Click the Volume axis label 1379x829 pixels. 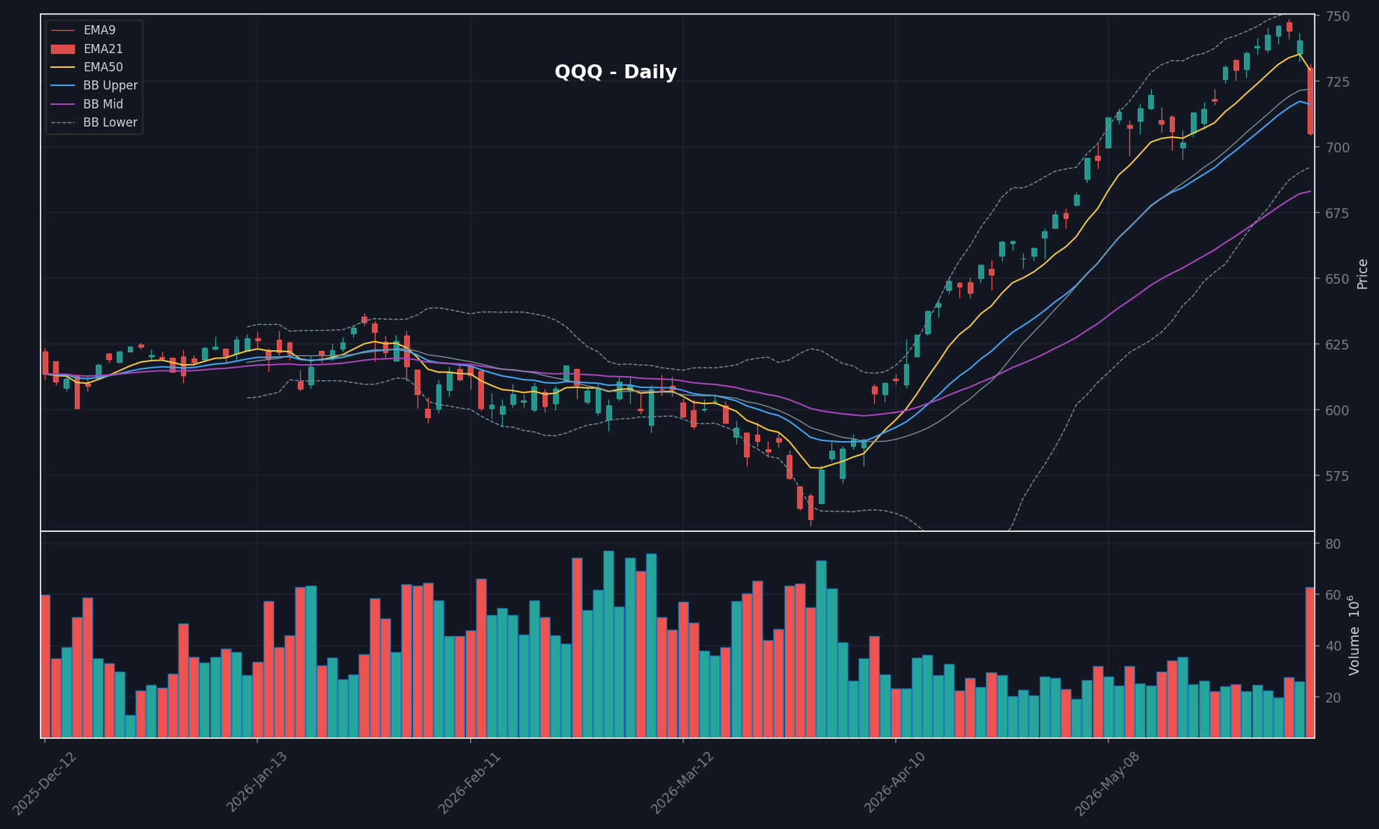1355,635
